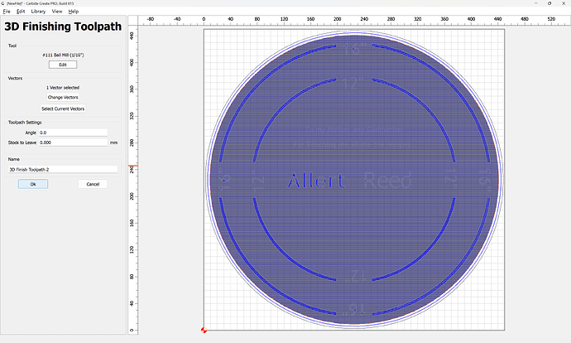This screenshot has width=571, height=343.
Task: Cancel the 3D Finishing Toolpath dialog
Action: coord(93,184)
